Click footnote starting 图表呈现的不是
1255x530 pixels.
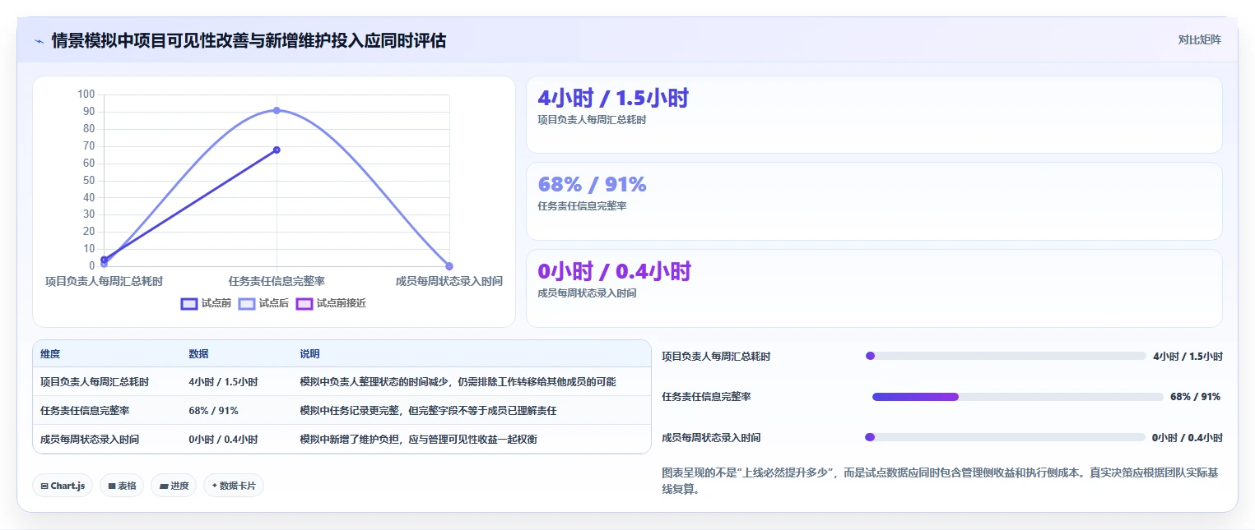pyautogui.click(x=941, y=482)
